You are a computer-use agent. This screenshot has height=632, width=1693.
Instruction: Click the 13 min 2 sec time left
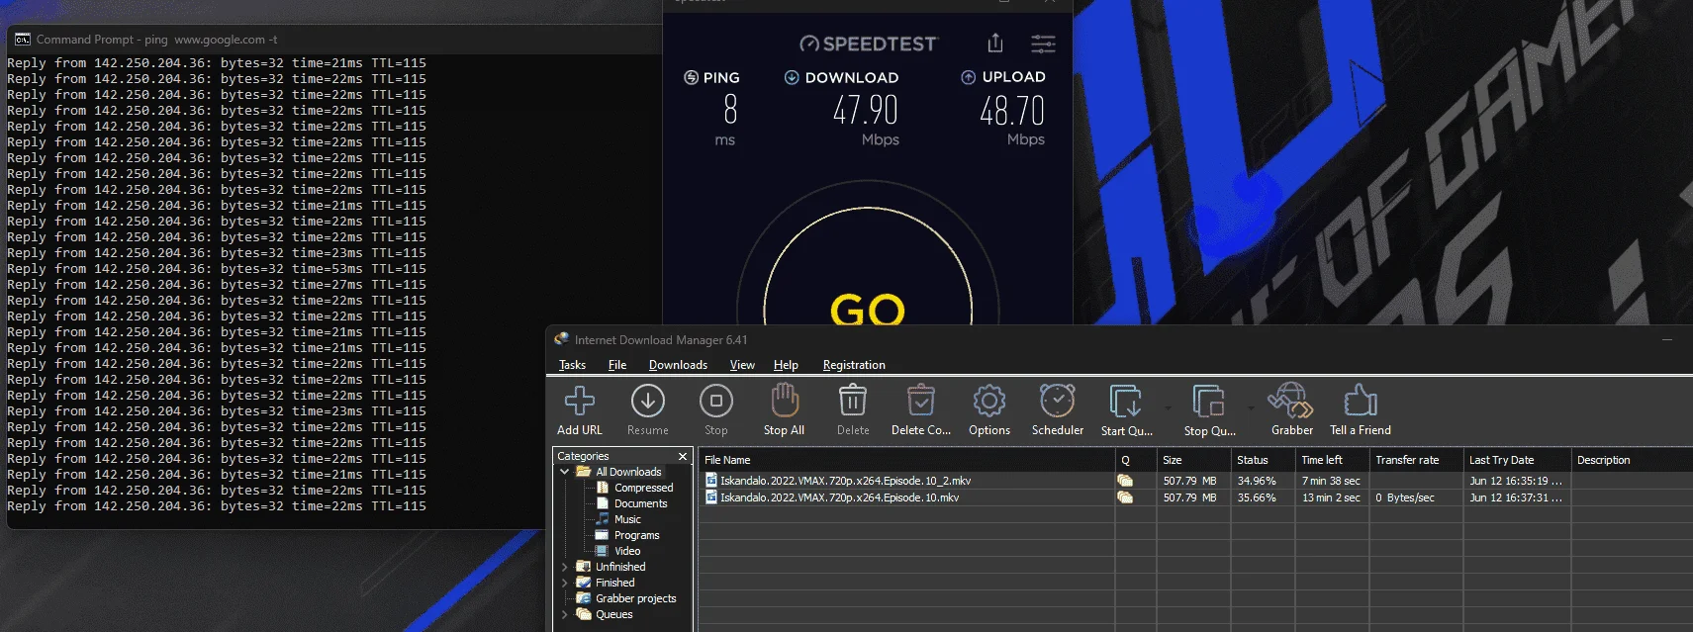(1331, 497)
